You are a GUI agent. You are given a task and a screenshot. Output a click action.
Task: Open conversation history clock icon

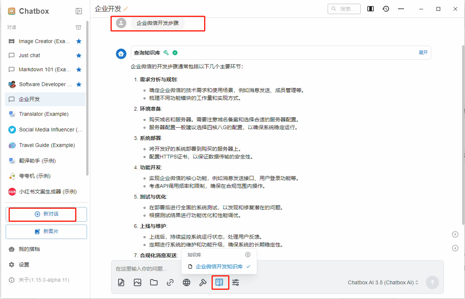(386, 9)
